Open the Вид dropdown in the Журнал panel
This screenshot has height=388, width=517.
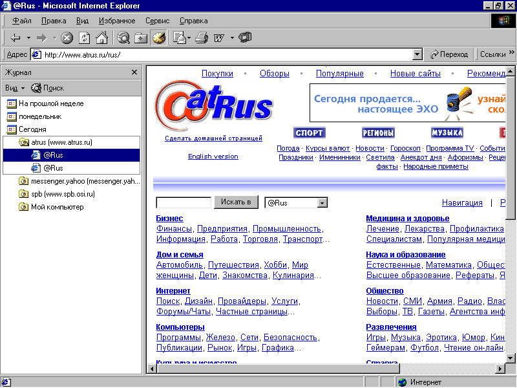(15, 88)
